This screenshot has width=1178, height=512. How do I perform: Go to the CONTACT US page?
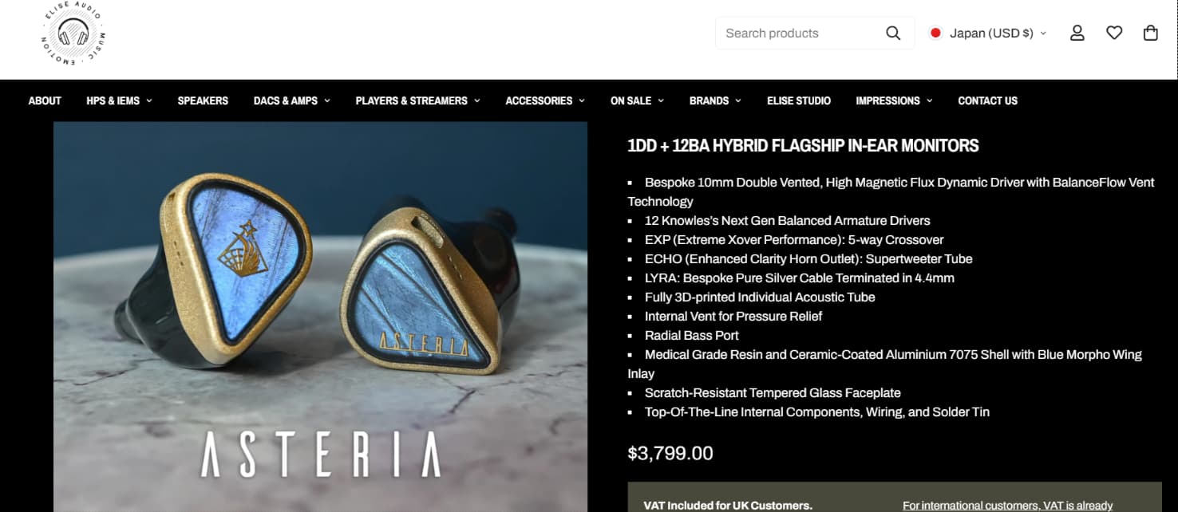(987, 100)
